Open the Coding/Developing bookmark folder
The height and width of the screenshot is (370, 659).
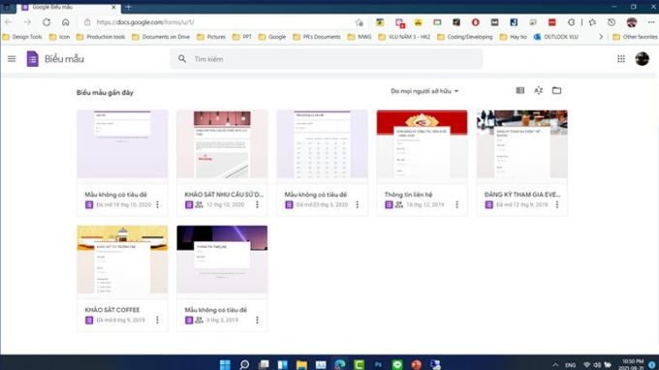click(465, 37)
